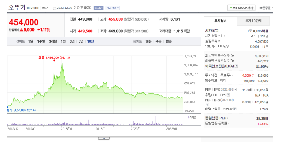This screenshot has height=142, width=284.
Task: Click the blue 최저 price marker dot
Action: pyautogui.click(x=7, y=107)
